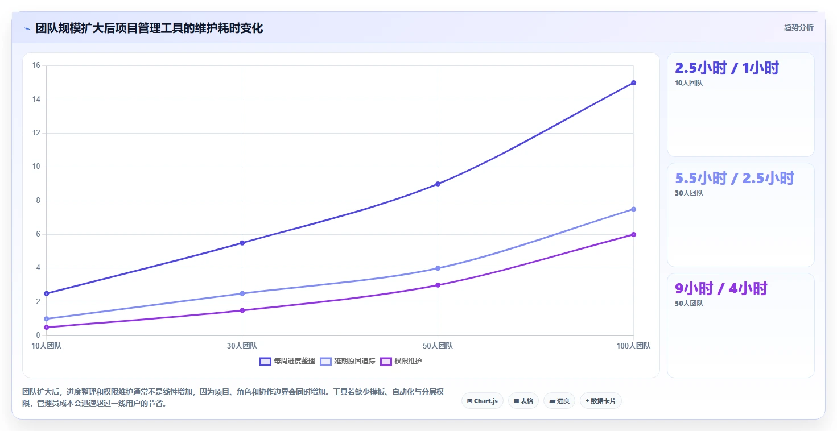Click the 10人团队 x-axis label

(46, 346)
